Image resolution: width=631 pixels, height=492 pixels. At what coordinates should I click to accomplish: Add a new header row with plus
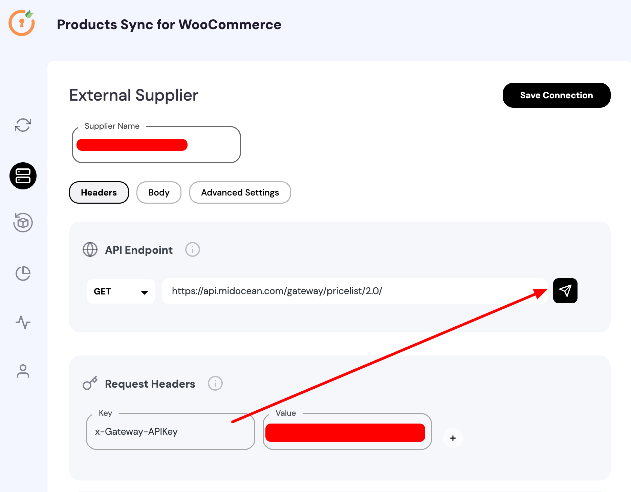pyautogui.click(x=453, y=438)
